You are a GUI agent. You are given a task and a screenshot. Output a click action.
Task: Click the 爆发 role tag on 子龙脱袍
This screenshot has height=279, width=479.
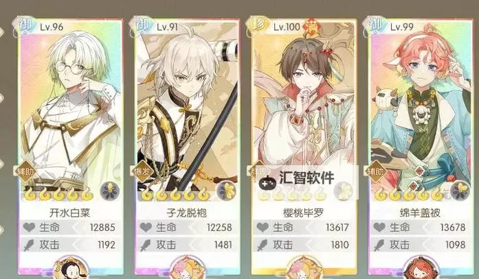click(x=142, y=171)
